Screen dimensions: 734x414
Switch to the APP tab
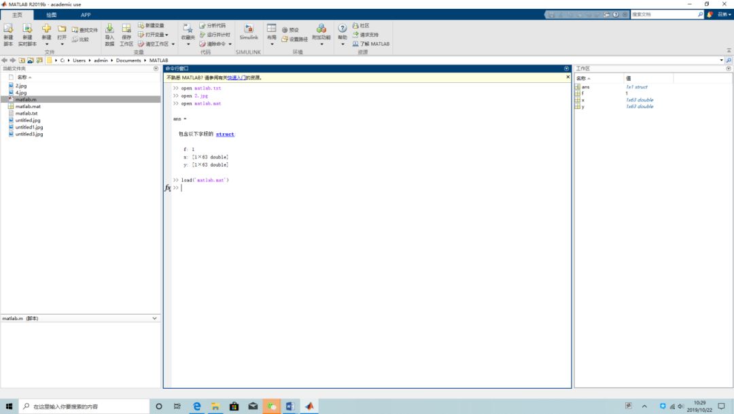(x=86, y=15)
